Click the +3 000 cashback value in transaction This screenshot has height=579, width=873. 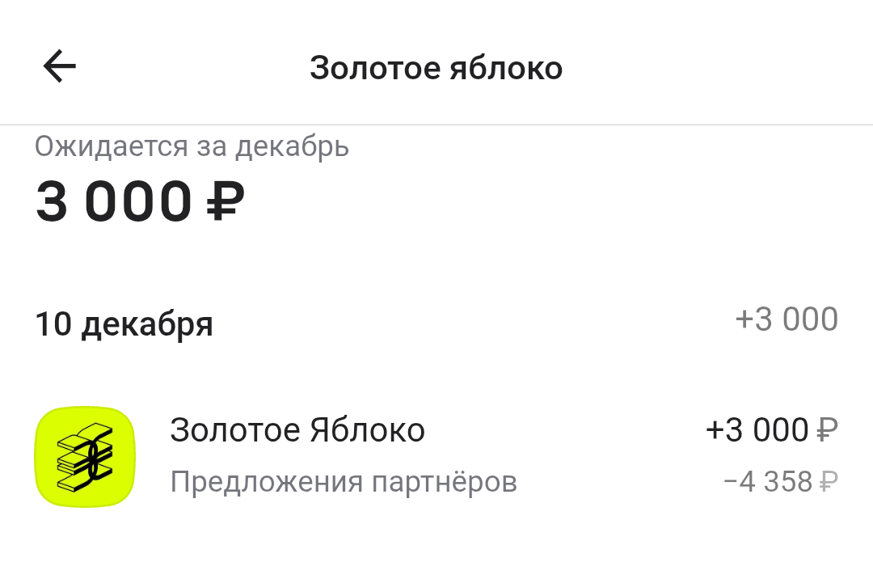click(757, 430)
